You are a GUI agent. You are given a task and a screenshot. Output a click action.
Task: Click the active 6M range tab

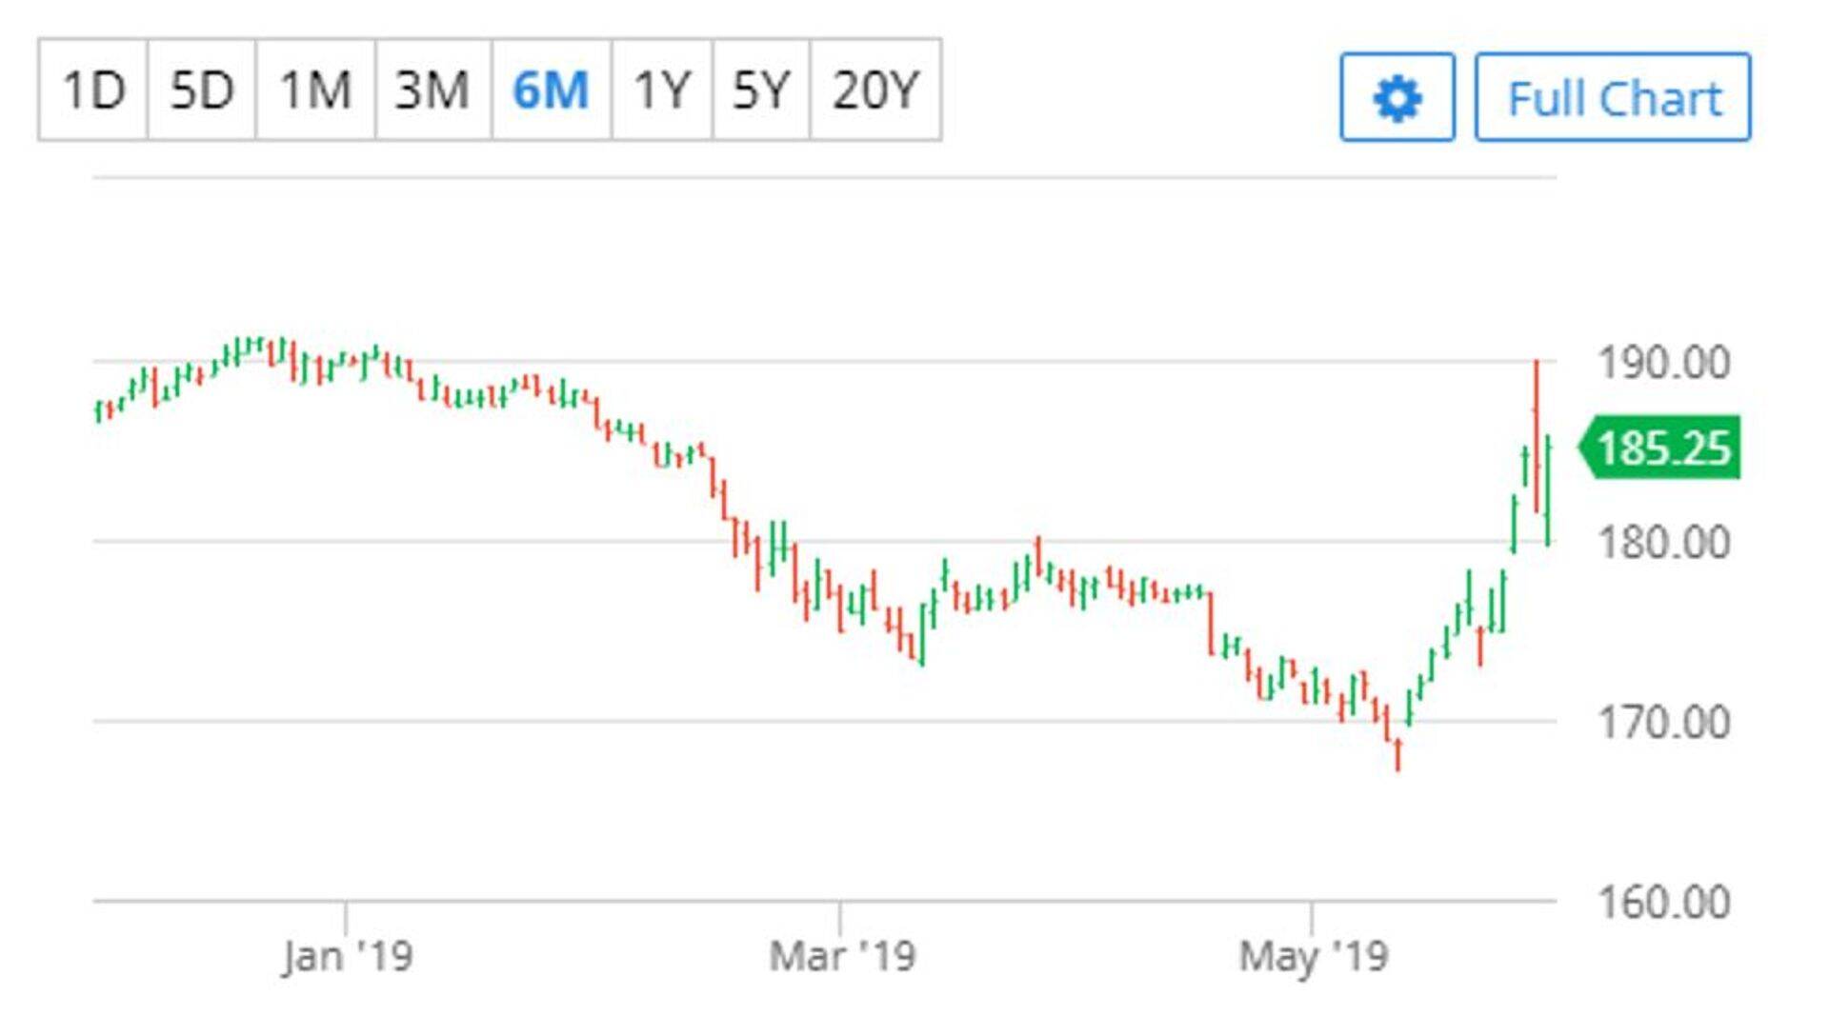pyautogui.click(x=551, y=90)
